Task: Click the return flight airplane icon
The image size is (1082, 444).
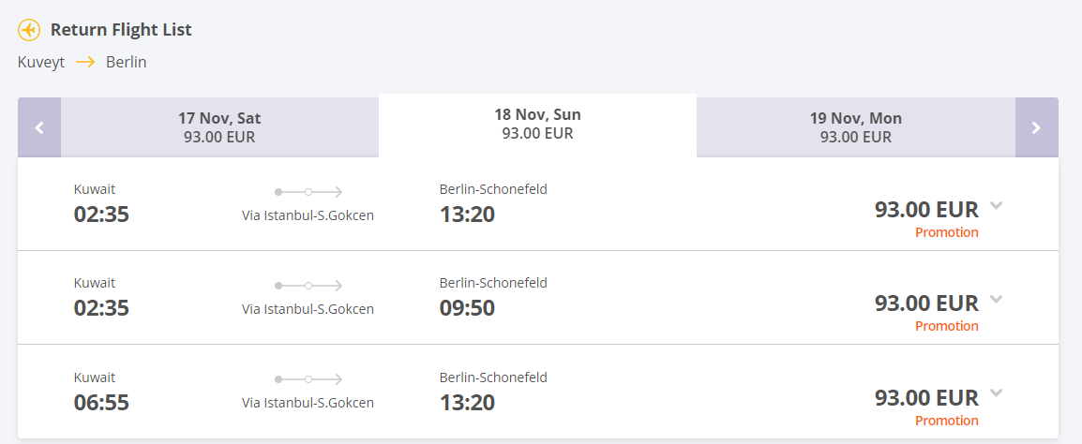Action: click(x=29, y=30)
